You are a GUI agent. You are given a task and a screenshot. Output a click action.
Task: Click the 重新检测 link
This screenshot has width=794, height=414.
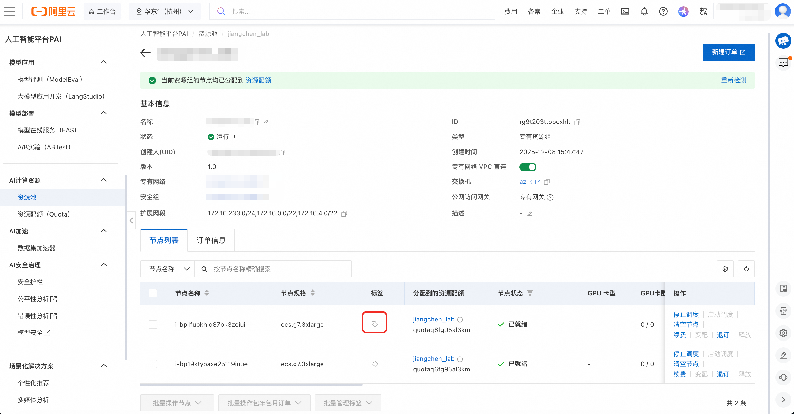point(733,80)
